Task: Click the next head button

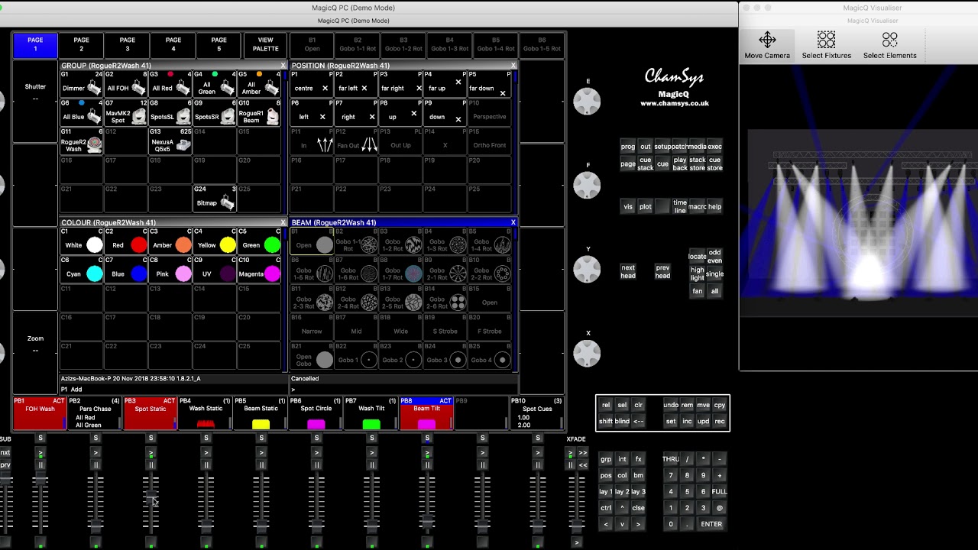Action: (628, 272)
